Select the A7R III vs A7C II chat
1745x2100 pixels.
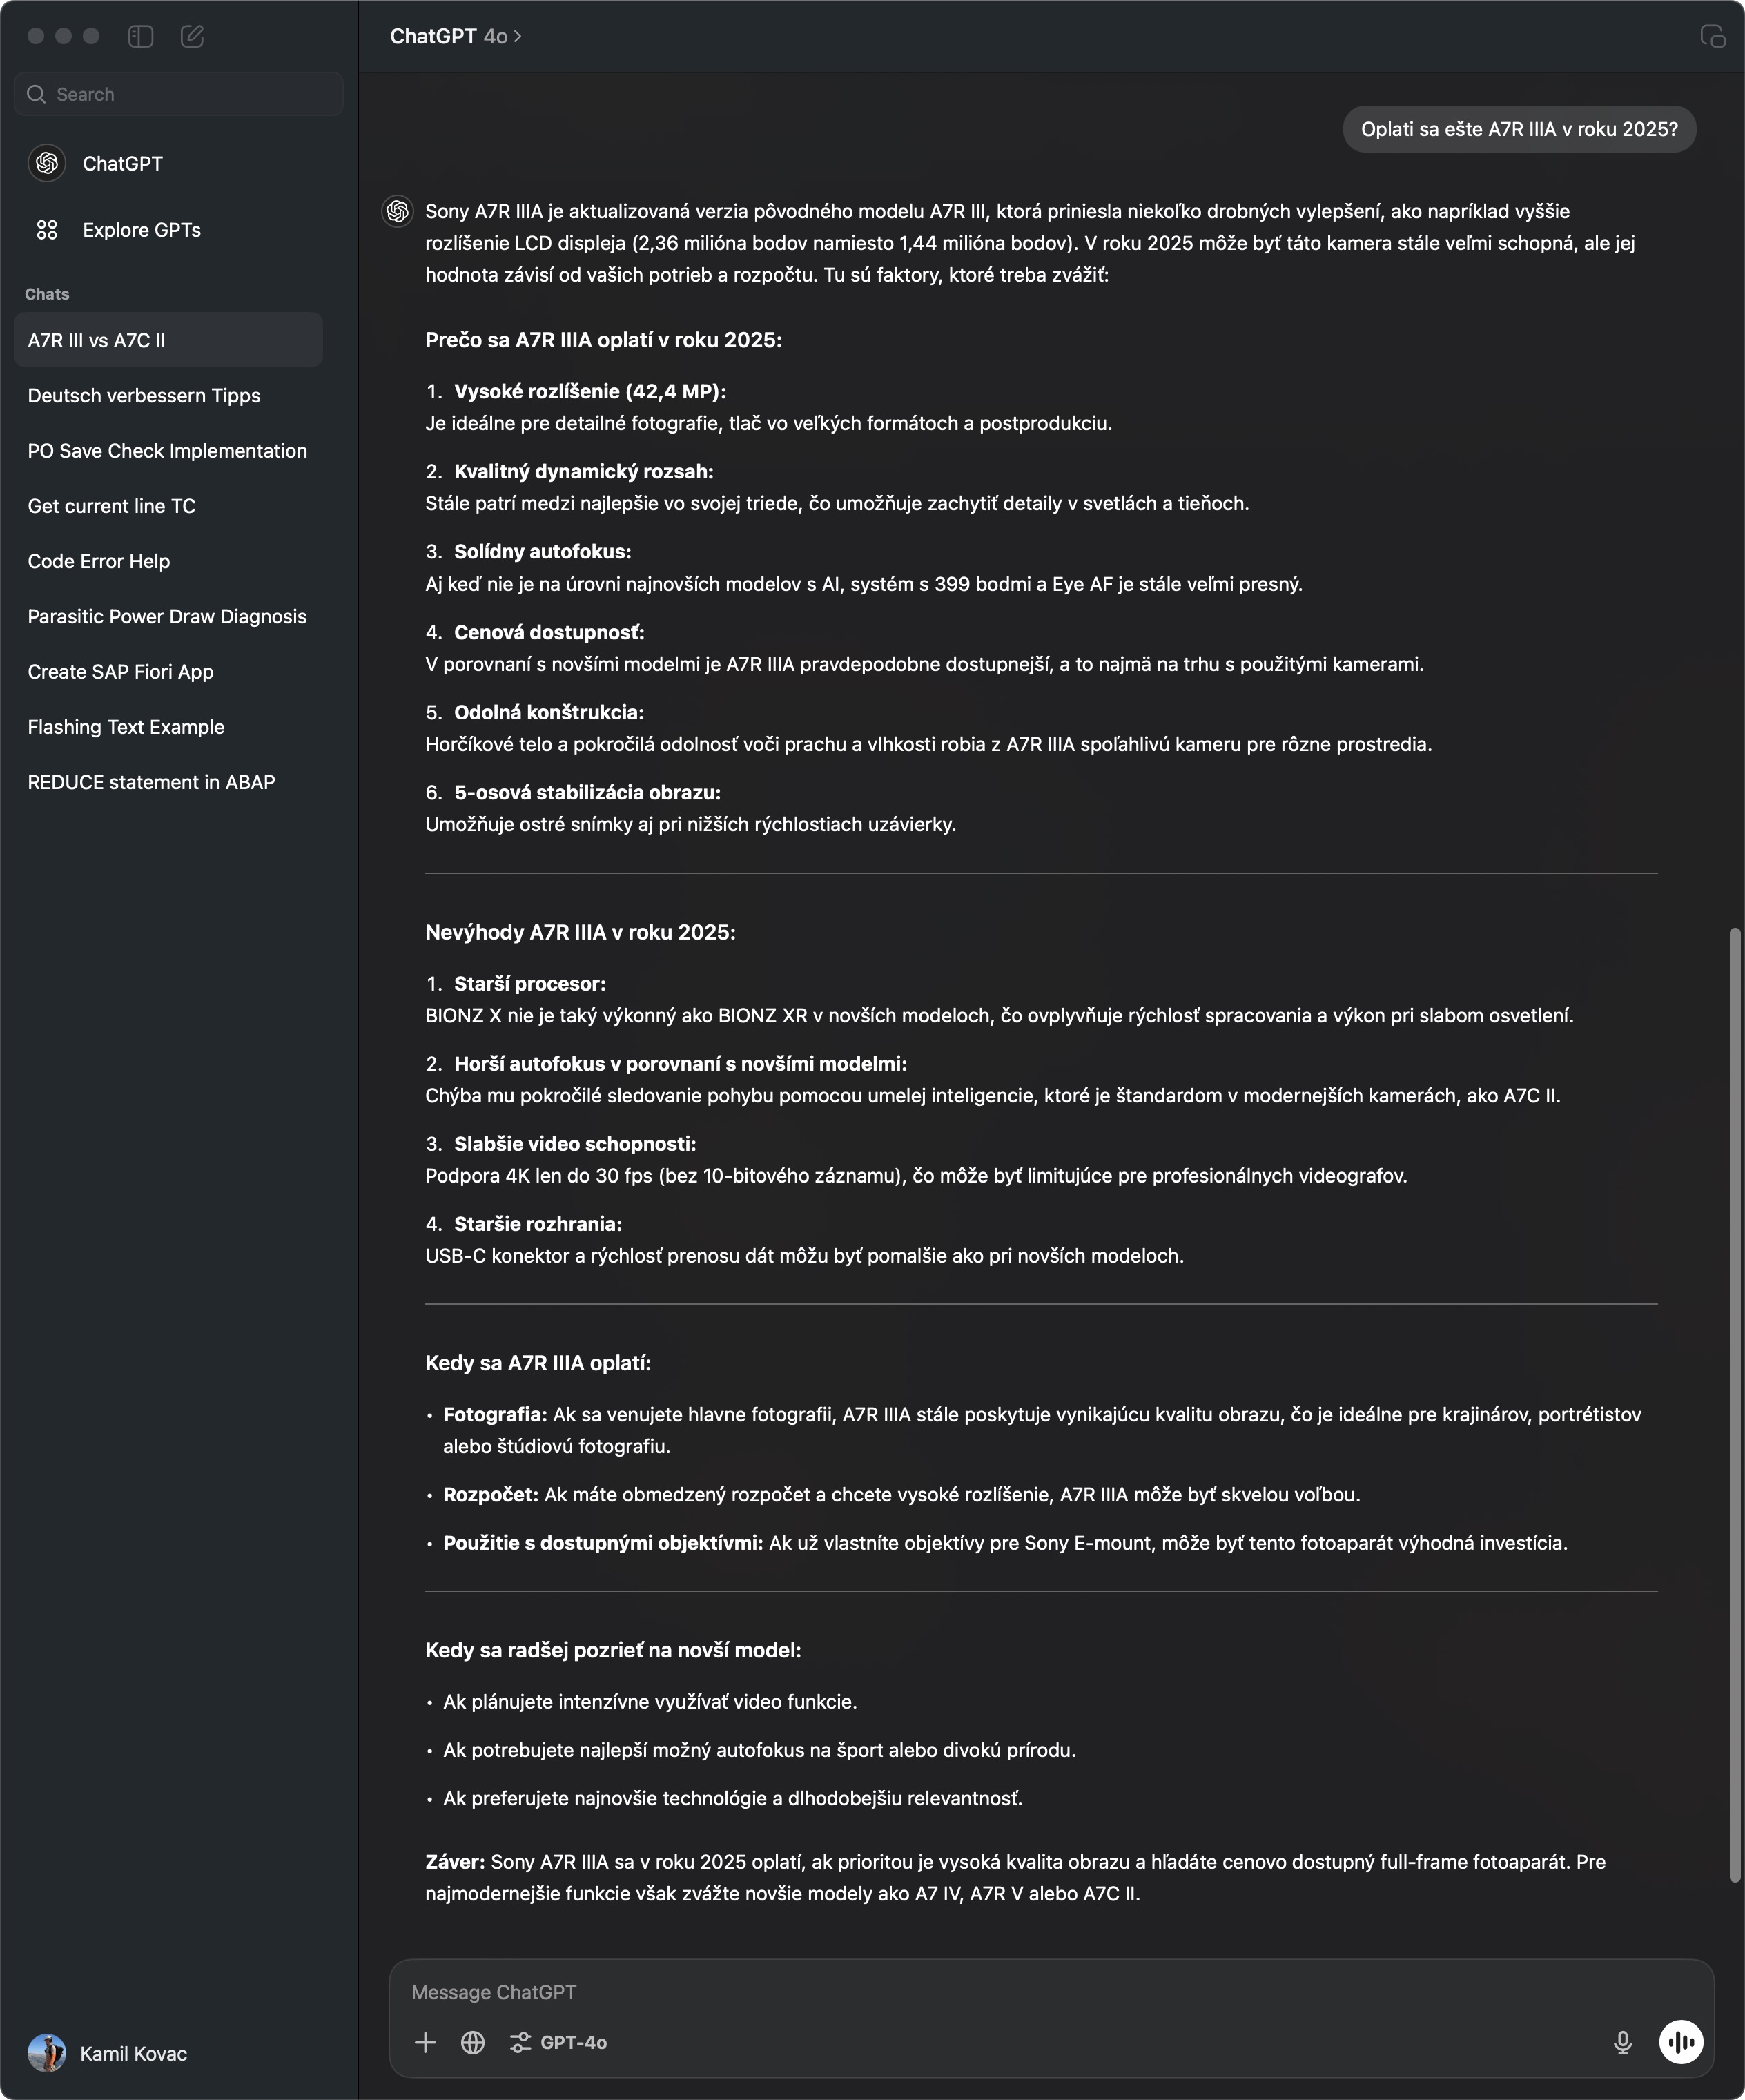pos(168,340)
